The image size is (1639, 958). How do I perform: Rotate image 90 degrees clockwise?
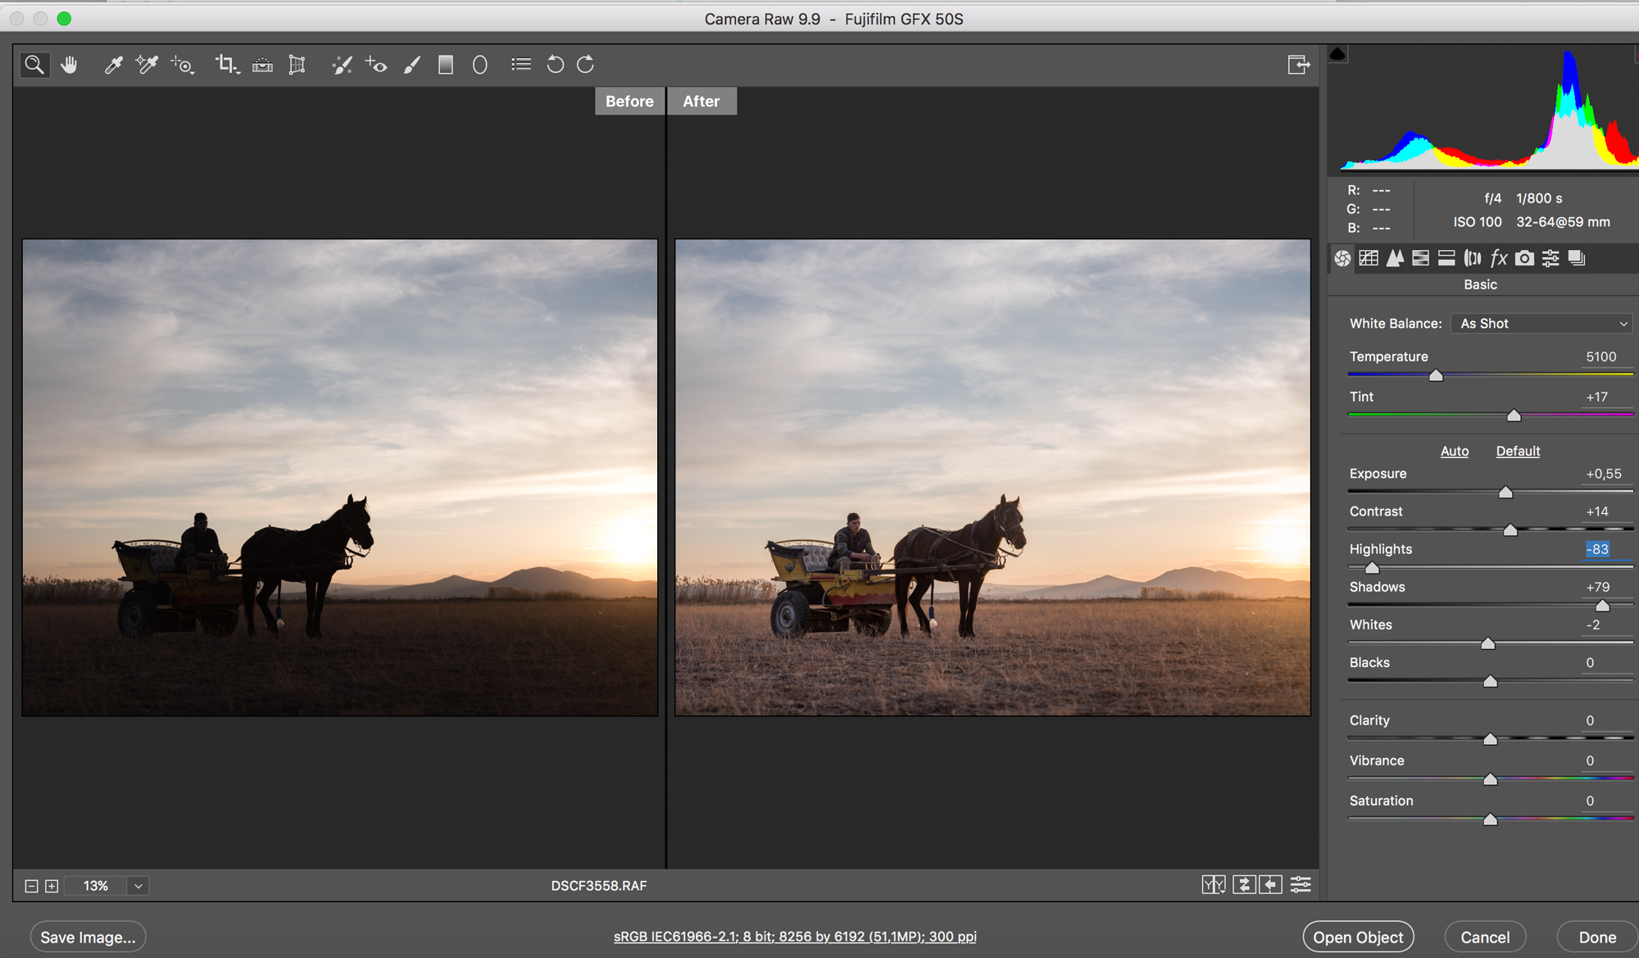585,65
